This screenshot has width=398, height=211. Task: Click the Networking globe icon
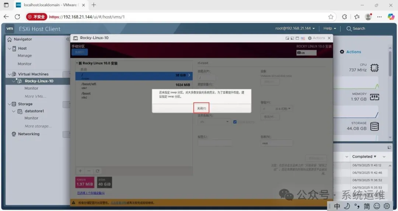click(x=14, y=134)
